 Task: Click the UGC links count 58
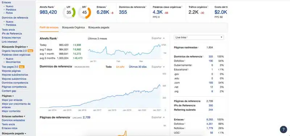click(211, 133)
